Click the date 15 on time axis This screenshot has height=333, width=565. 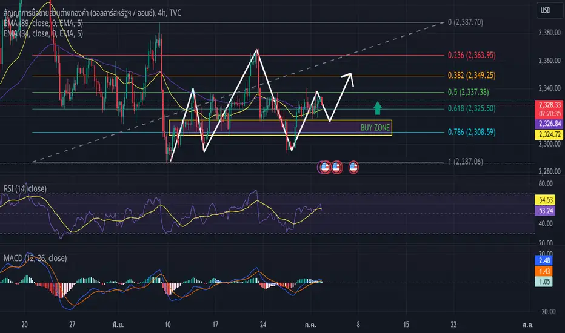point(406,325)
